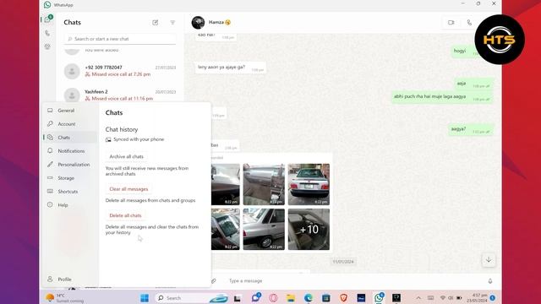Open the Profile section
Image resolution: width=541 pixels, height=304 pixels.
click(x=70, y=280)
